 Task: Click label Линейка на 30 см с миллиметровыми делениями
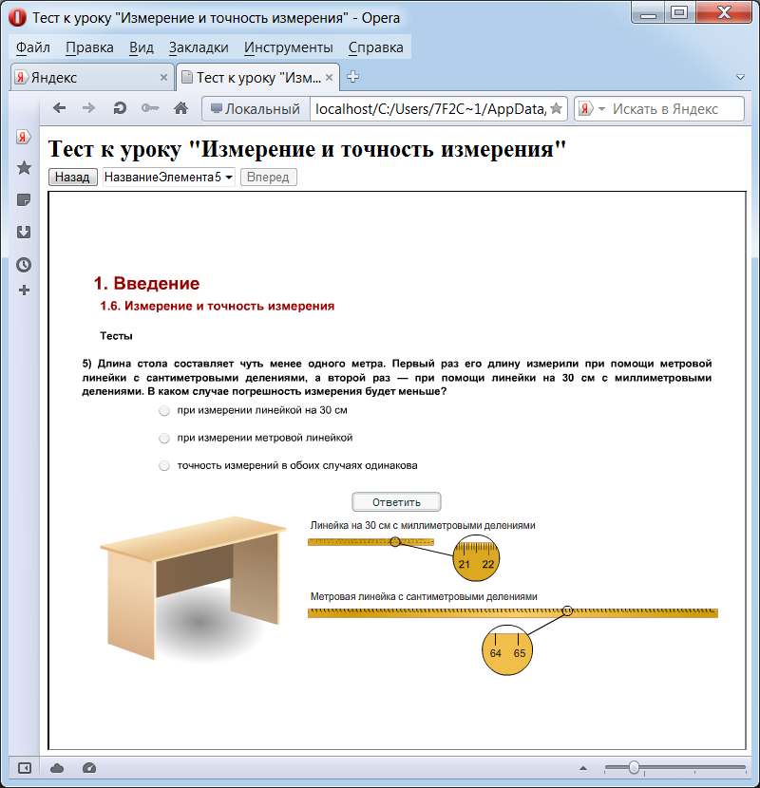point(423,525)
